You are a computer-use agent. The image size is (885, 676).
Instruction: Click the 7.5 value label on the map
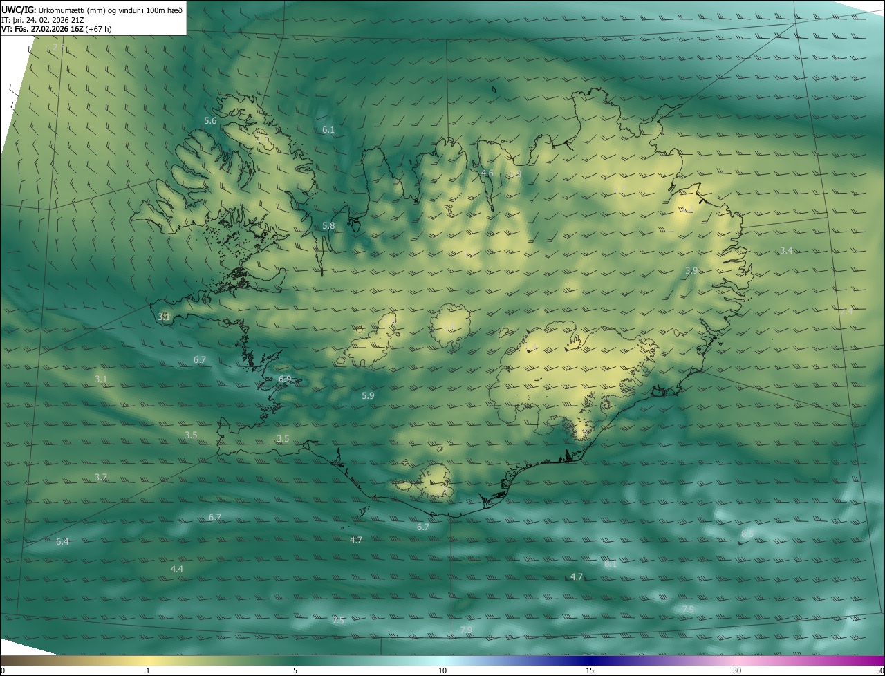338,621
